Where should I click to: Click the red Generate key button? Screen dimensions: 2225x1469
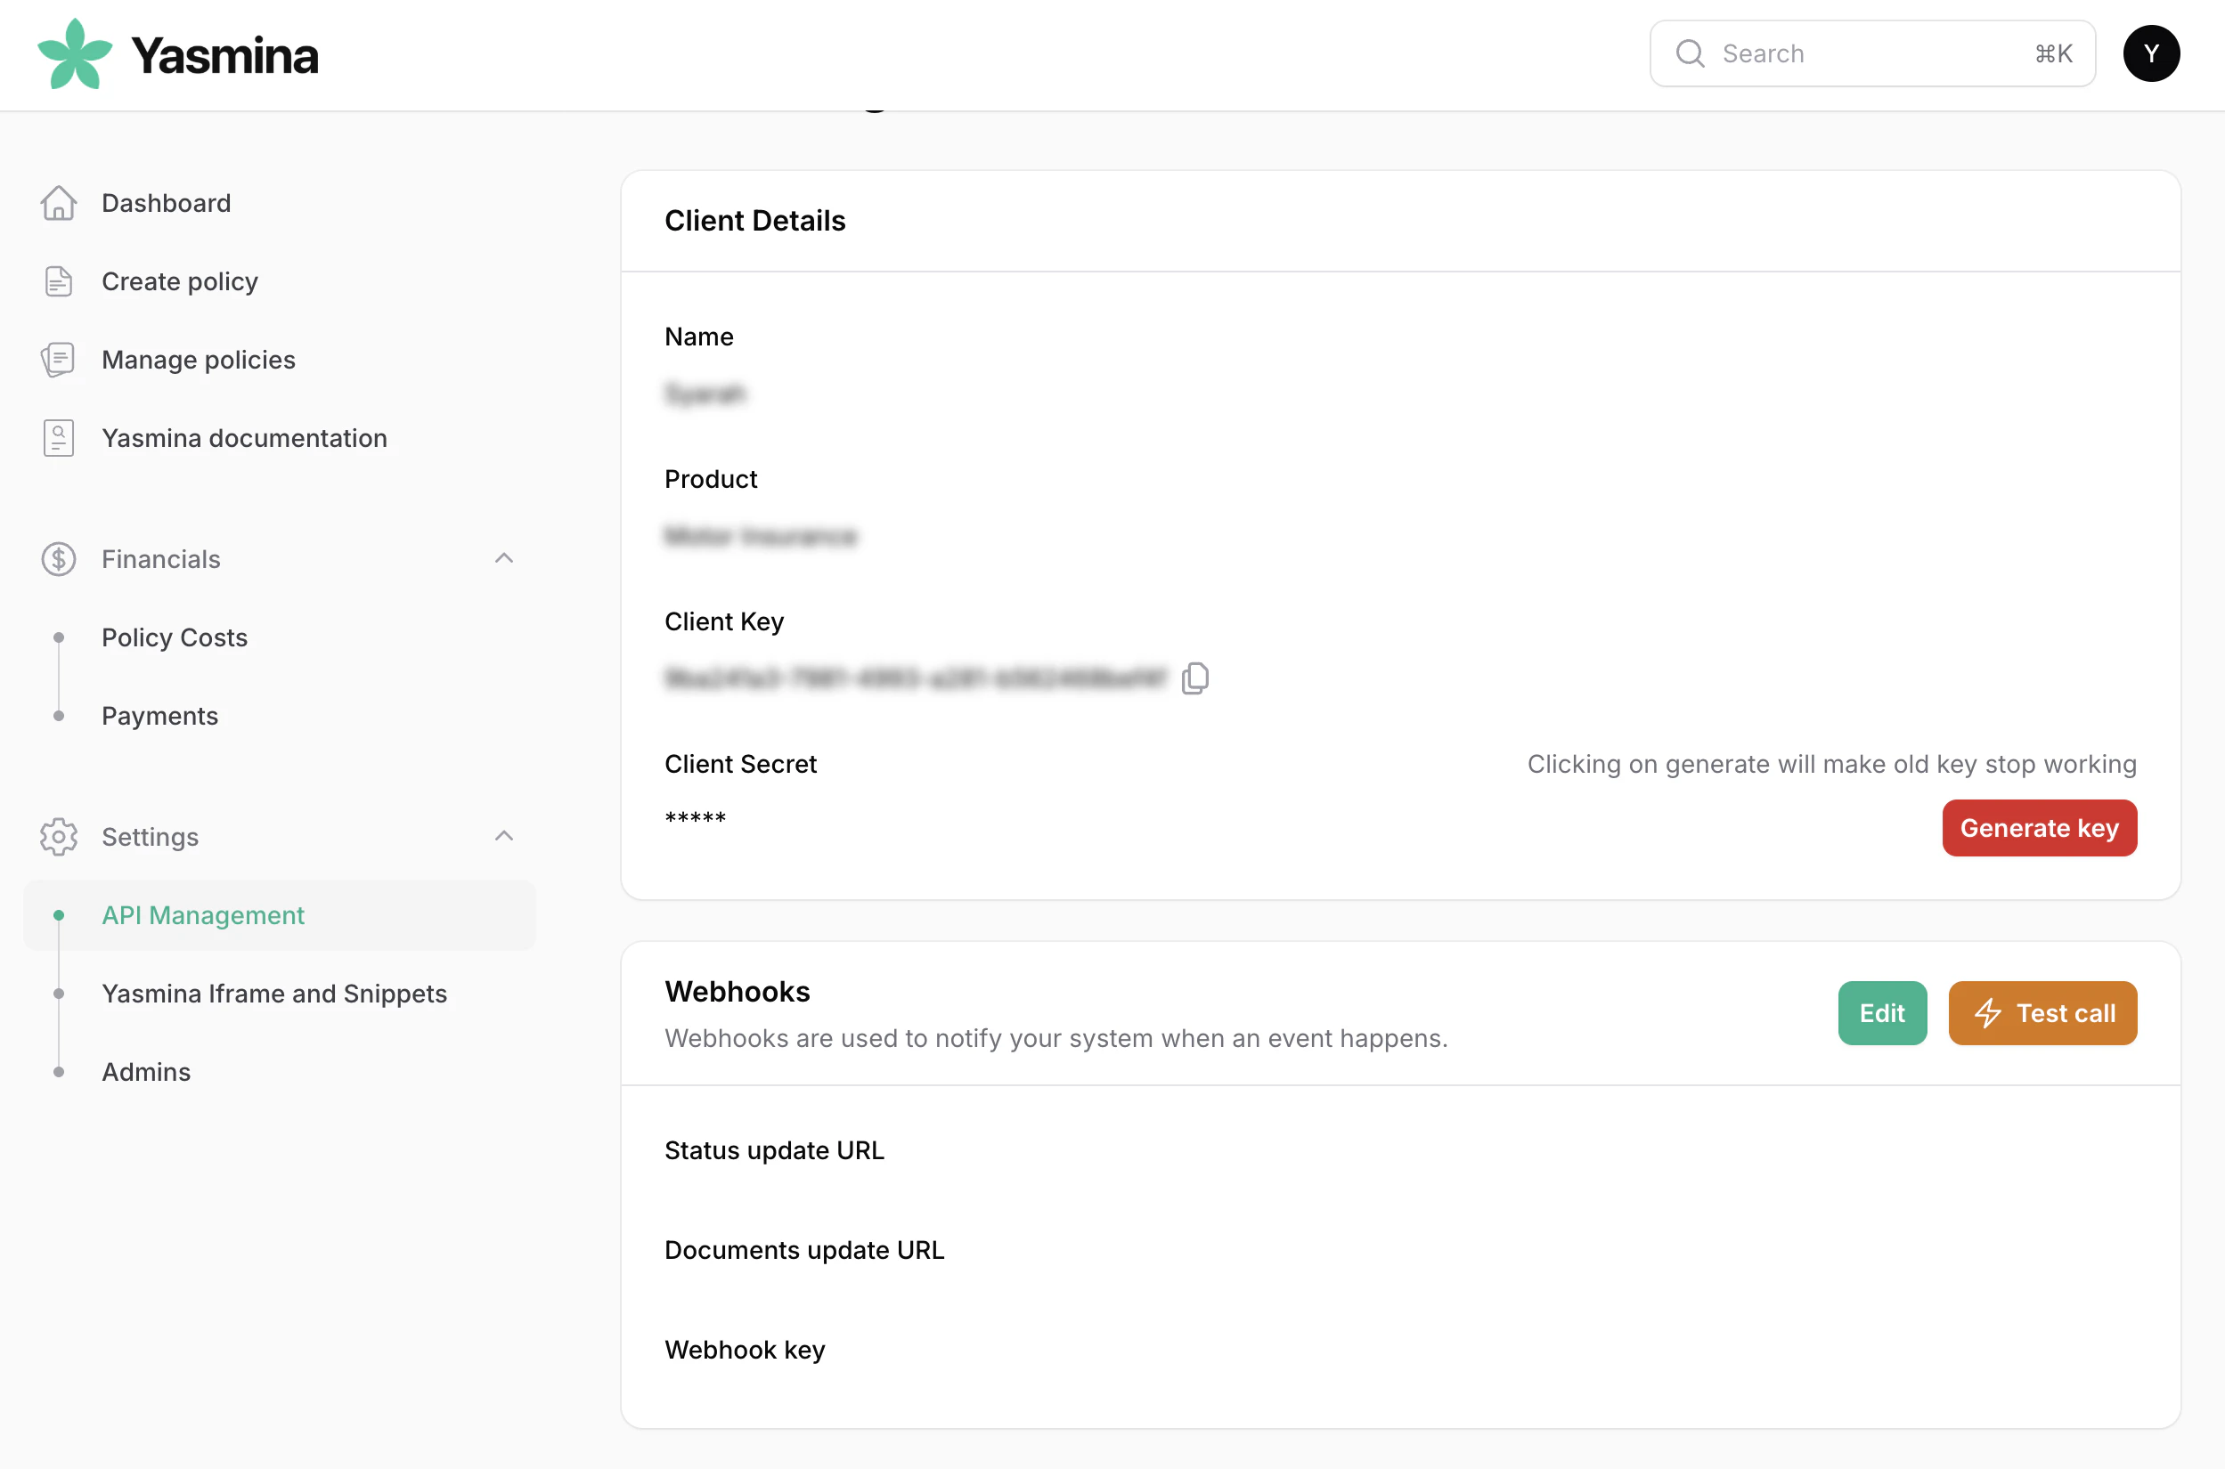[2040, 828]
